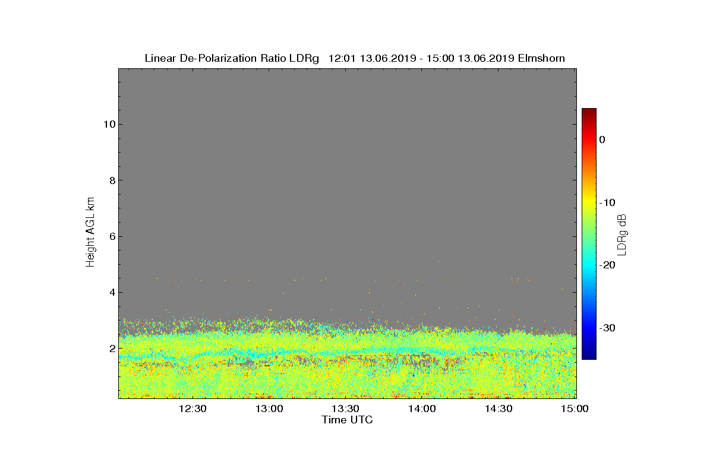The image size is (713, 475).
Task: Click the Height AGL km axis title
Action: [91, 233]
